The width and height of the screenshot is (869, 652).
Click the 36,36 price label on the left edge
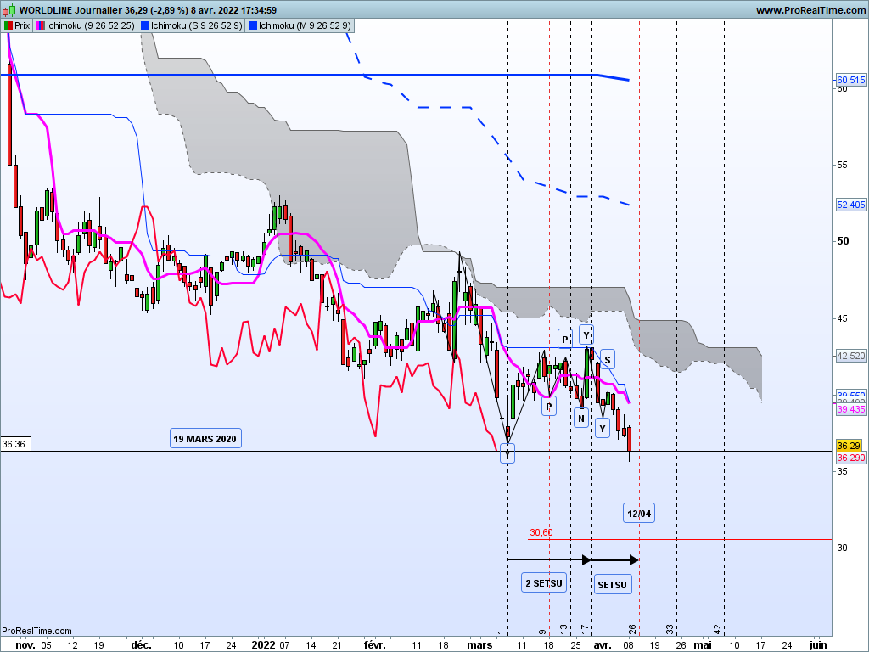(x=14, y=444)
